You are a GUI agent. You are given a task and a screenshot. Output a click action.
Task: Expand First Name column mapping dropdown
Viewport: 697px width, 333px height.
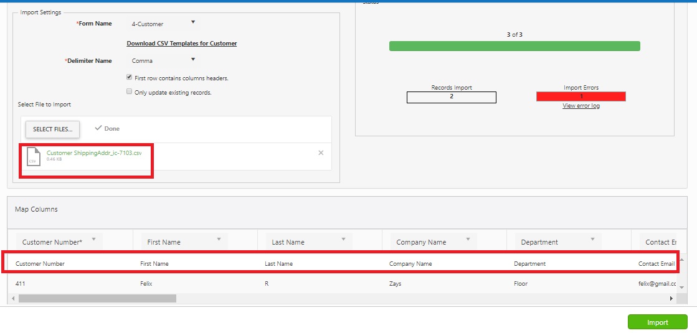click(x=219, y=240)
